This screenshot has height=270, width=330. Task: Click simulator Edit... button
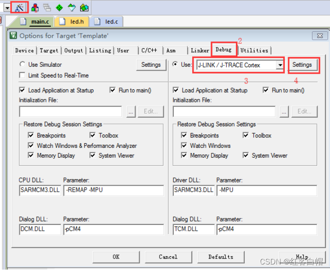151,112
